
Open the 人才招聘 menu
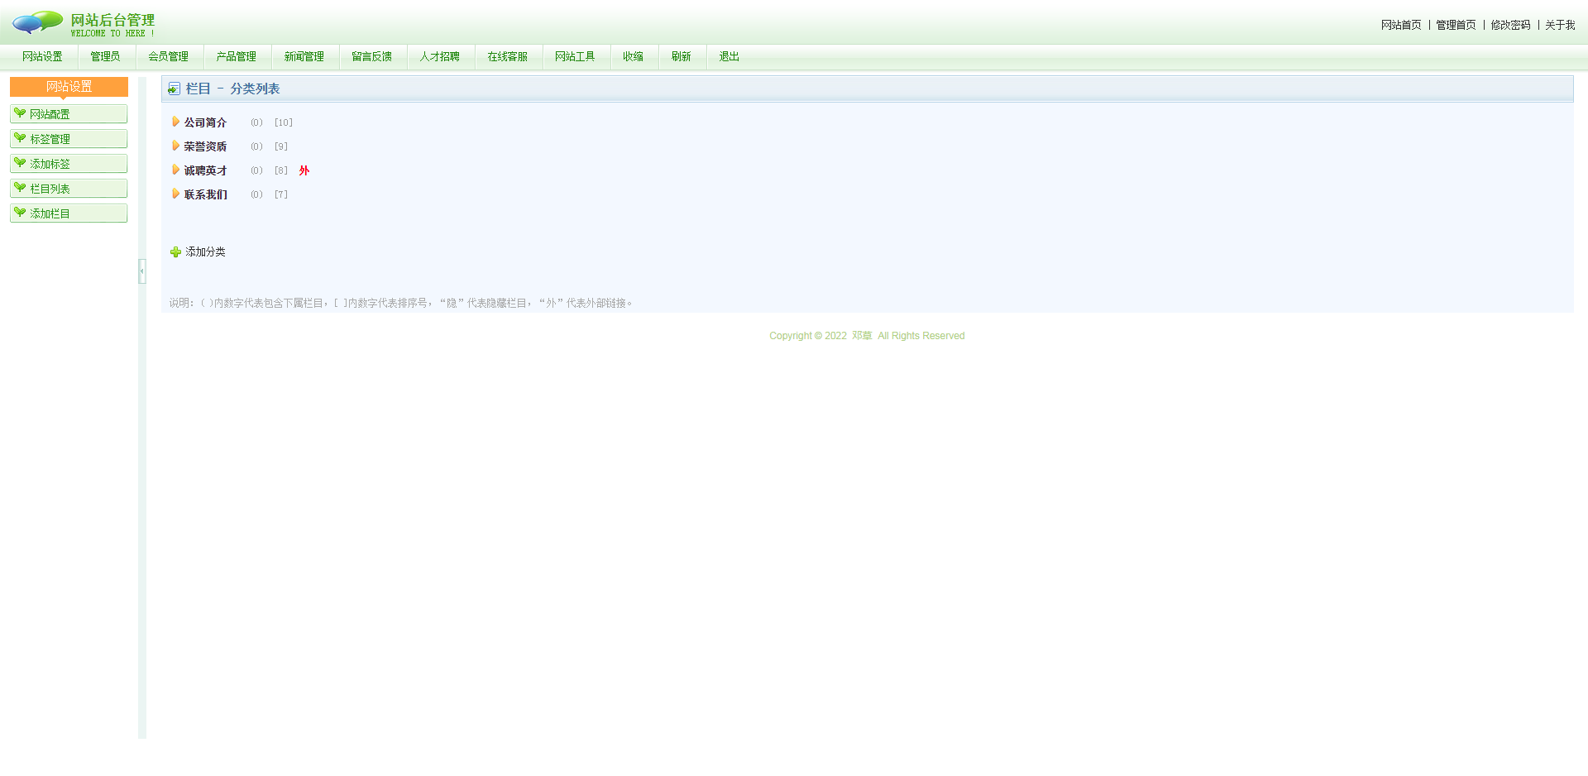coord(440,56)
